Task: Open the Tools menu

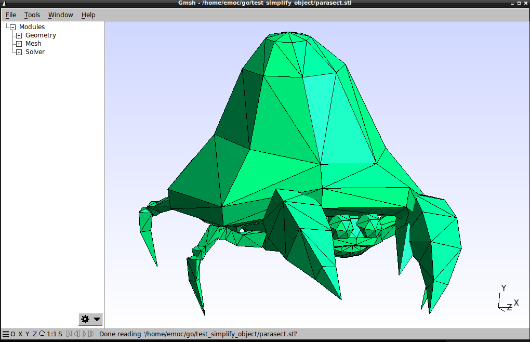Action: pos(32,15)
